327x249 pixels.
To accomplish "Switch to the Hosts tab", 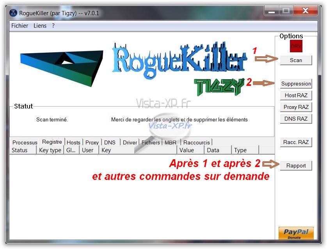I will click(x=73, y=142).
